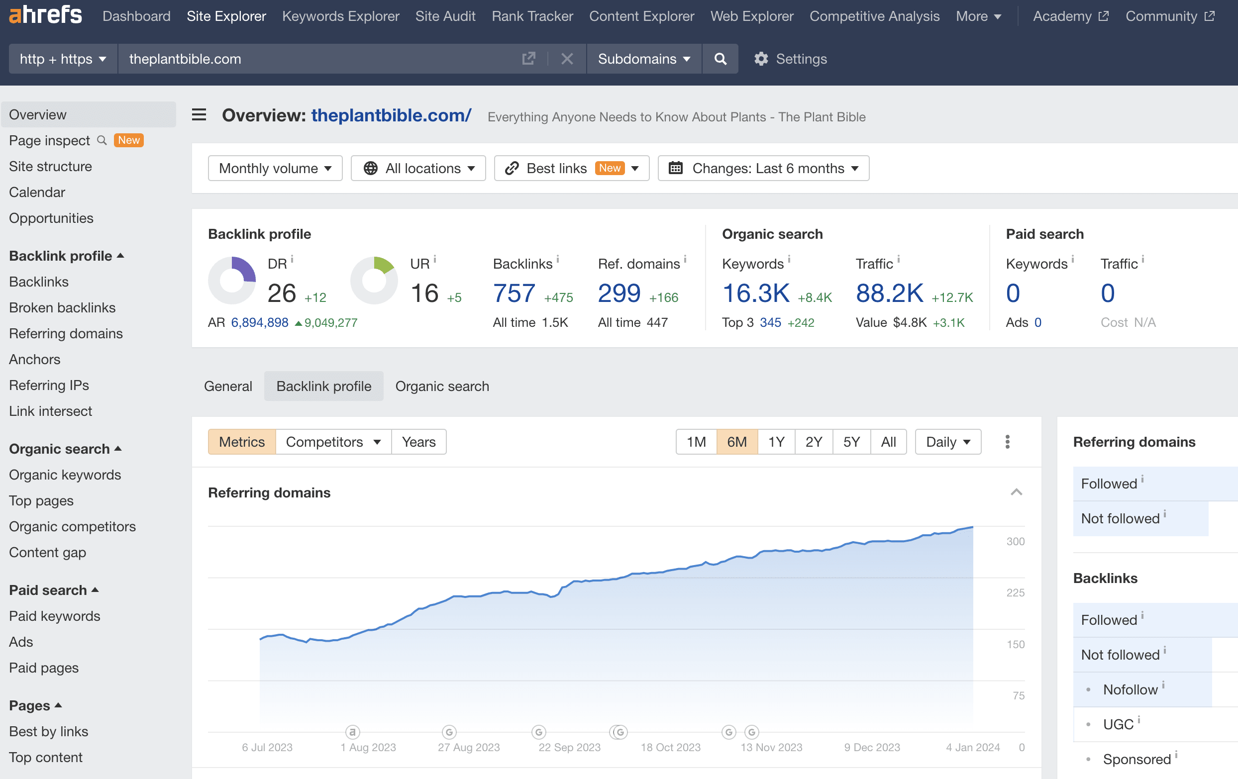Open Changes: Last 6 months dropdown
Image resolution: width=1238 pixels, height=779 pixels.
pyautogui.click(x=763, y=168)
